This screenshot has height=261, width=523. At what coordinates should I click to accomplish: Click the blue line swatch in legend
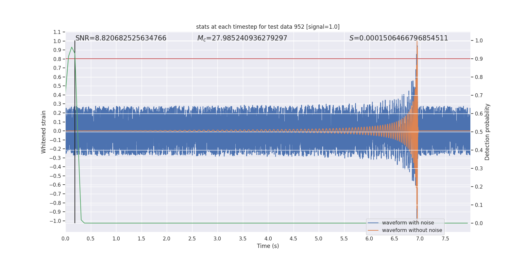click(373, 223)
